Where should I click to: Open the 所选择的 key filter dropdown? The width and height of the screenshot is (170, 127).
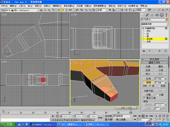(x=131, y=116)
